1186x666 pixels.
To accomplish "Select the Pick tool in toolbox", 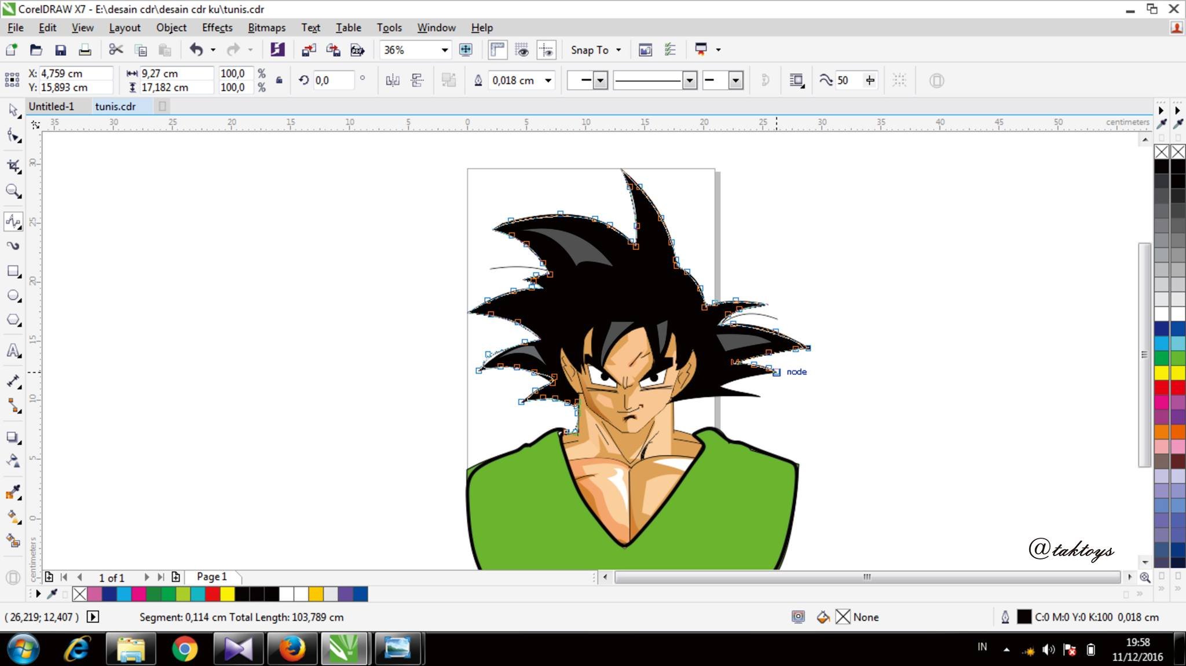I will point(13,109).
